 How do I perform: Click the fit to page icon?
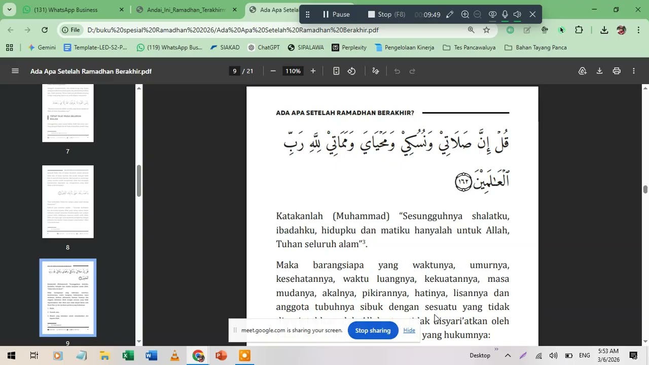(336, 71)
